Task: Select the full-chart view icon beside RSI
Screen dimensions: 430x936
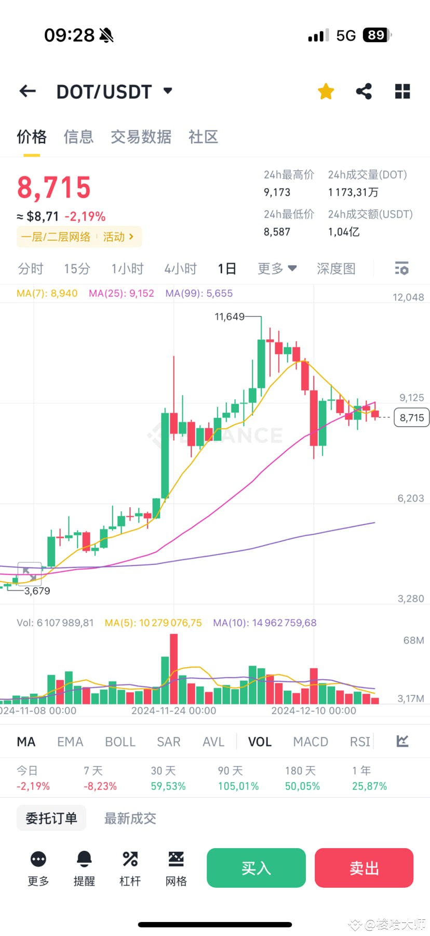Action: click(402, 742)
